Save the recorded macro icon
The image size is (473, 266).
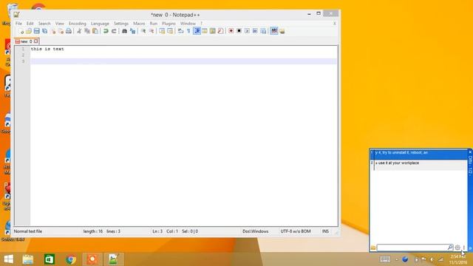(263, 31)
